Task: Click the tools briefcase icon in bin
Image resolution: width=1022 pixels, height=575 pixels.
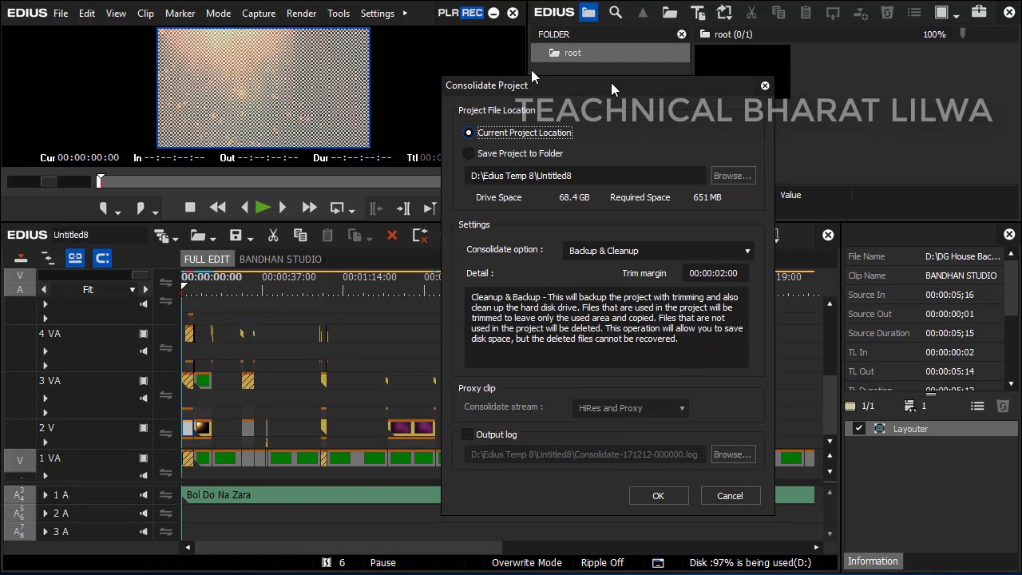Action: click(x=979, y=13)
